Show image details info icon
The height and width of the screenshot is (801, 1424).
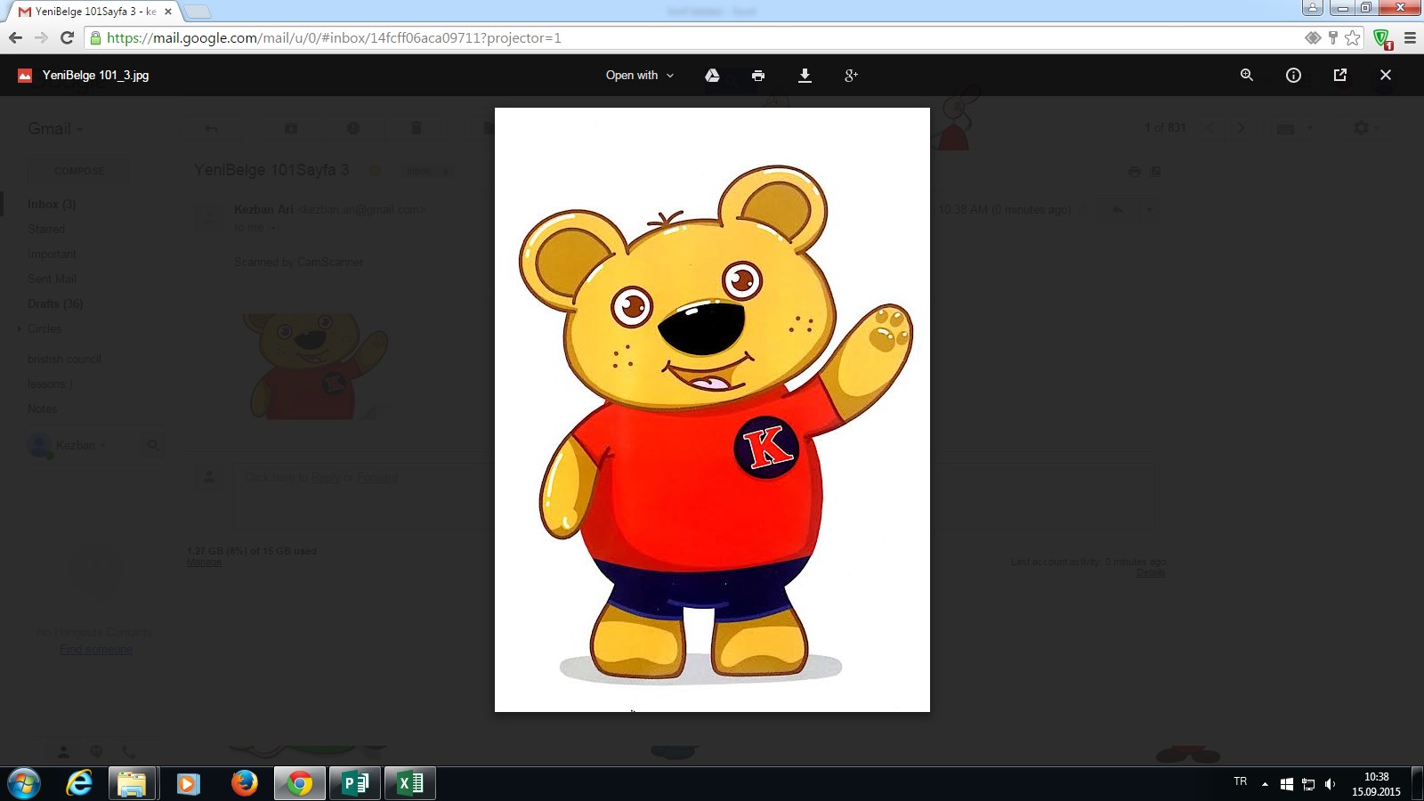click(1293, 76)
